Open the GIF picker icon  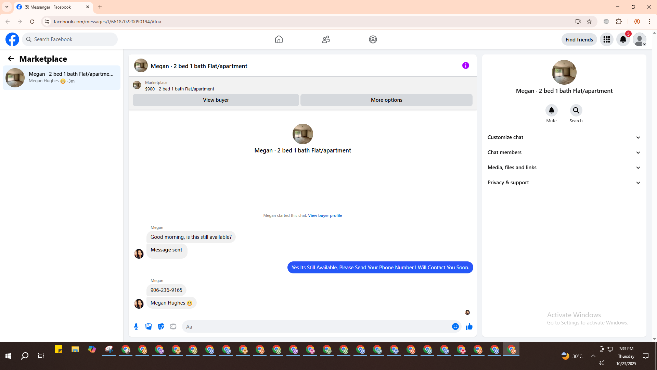point(173,326)
